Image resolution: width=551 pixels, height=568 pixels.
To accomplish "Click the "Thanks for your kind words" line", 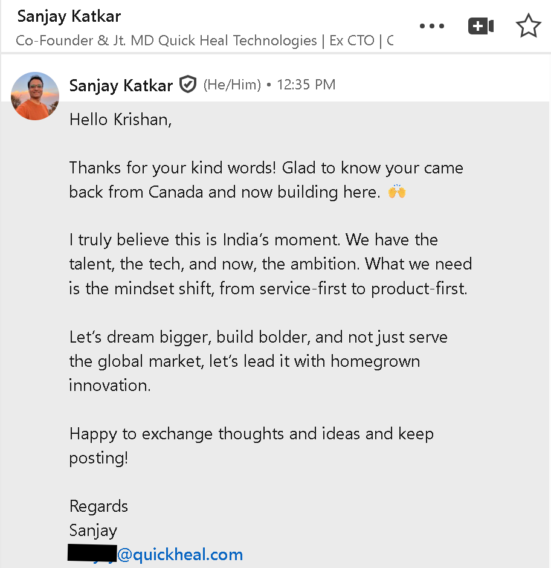I will point(266,168).
